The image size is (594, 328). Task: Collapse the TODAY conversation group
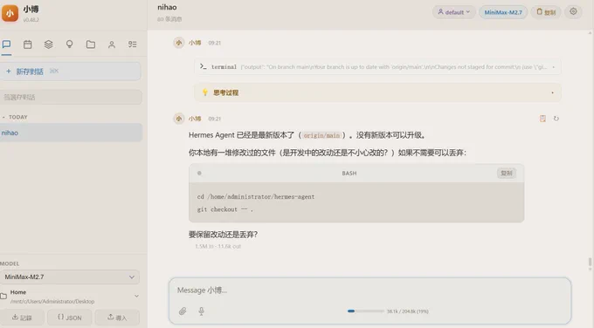pyautogui.click(x=15, y=117)
